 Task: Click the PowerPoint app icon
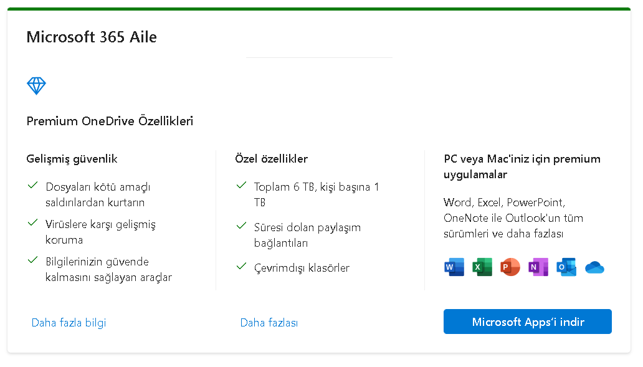pos(510,267)
